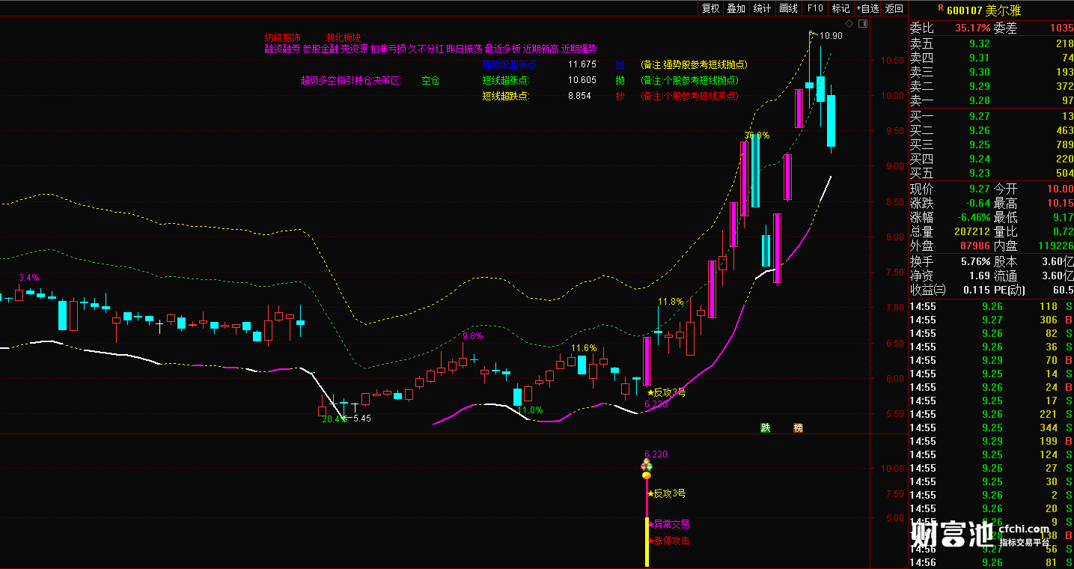Click the 10.90 high price marker
1074x569 pixels.
[x=831, y=36]
